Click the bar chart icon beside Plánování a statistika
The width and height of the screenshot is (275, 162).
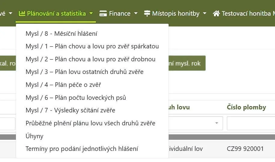22,13
